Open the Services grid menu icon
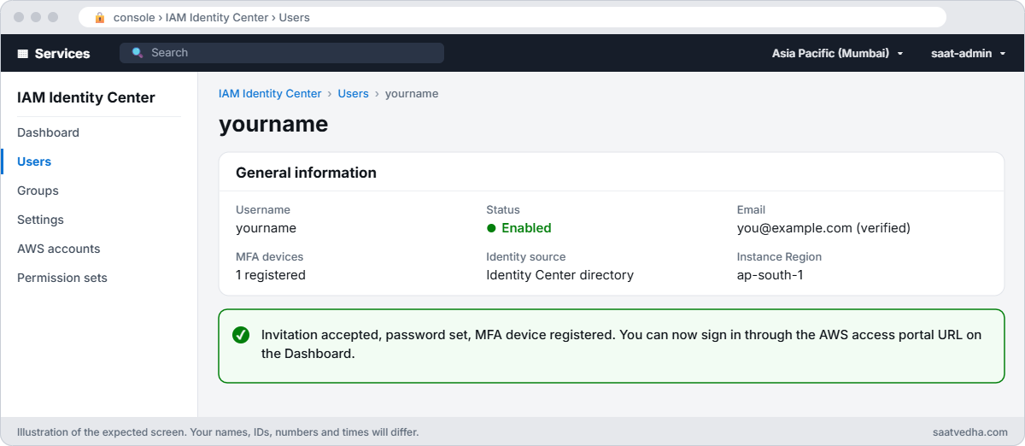Viewport: 1025px width, 446px height. 23,53
